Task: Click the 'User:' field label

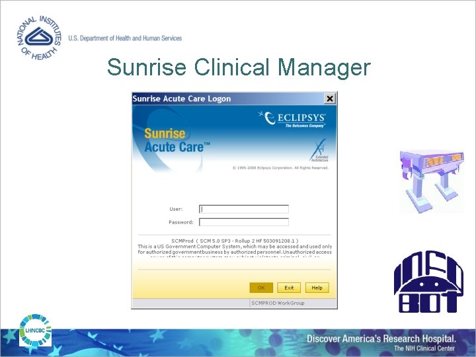Action: click(176, 209)
